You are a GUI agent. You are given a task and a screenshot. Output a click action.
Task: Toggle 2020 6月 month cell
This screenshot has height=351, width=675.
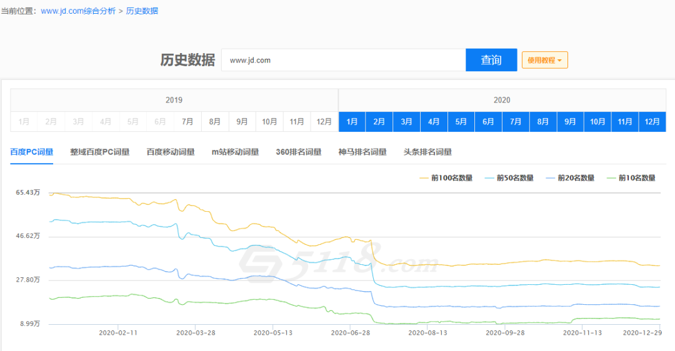[x=489, y=122]
